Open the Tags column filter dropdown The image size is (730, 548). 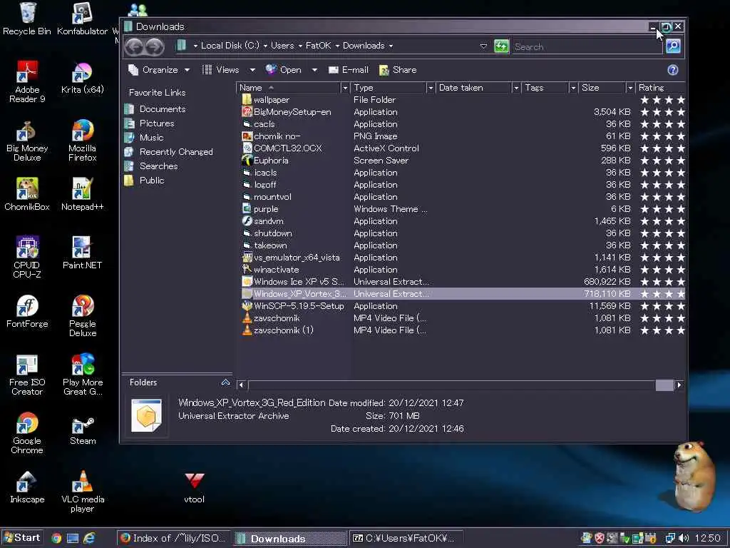click(x=573, y=88)
